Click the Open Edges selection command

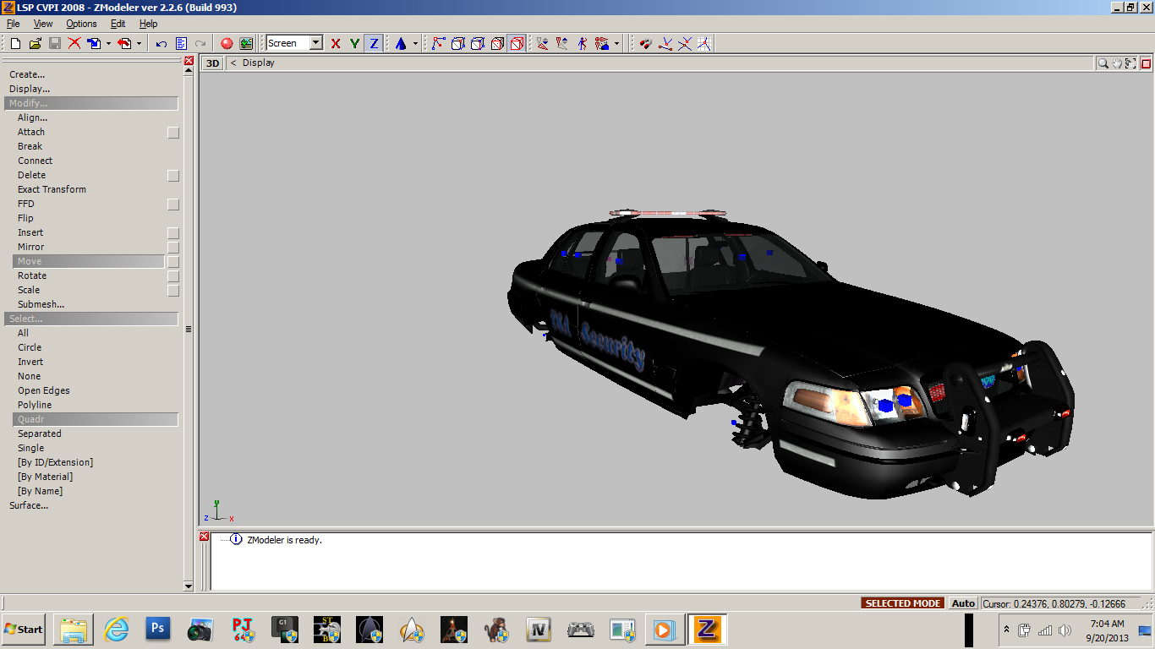pos(44,390)
